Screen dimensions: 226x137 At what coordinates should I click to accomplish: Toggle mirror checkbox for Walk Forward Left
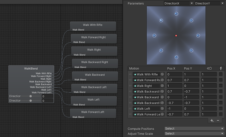[221, 114]
